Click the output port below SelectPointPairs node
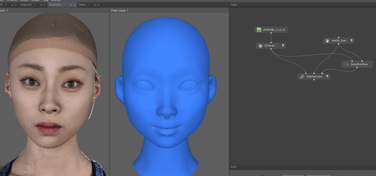Image resolution: width=376 pixels, height=176 pixels. tap(357, 67)
